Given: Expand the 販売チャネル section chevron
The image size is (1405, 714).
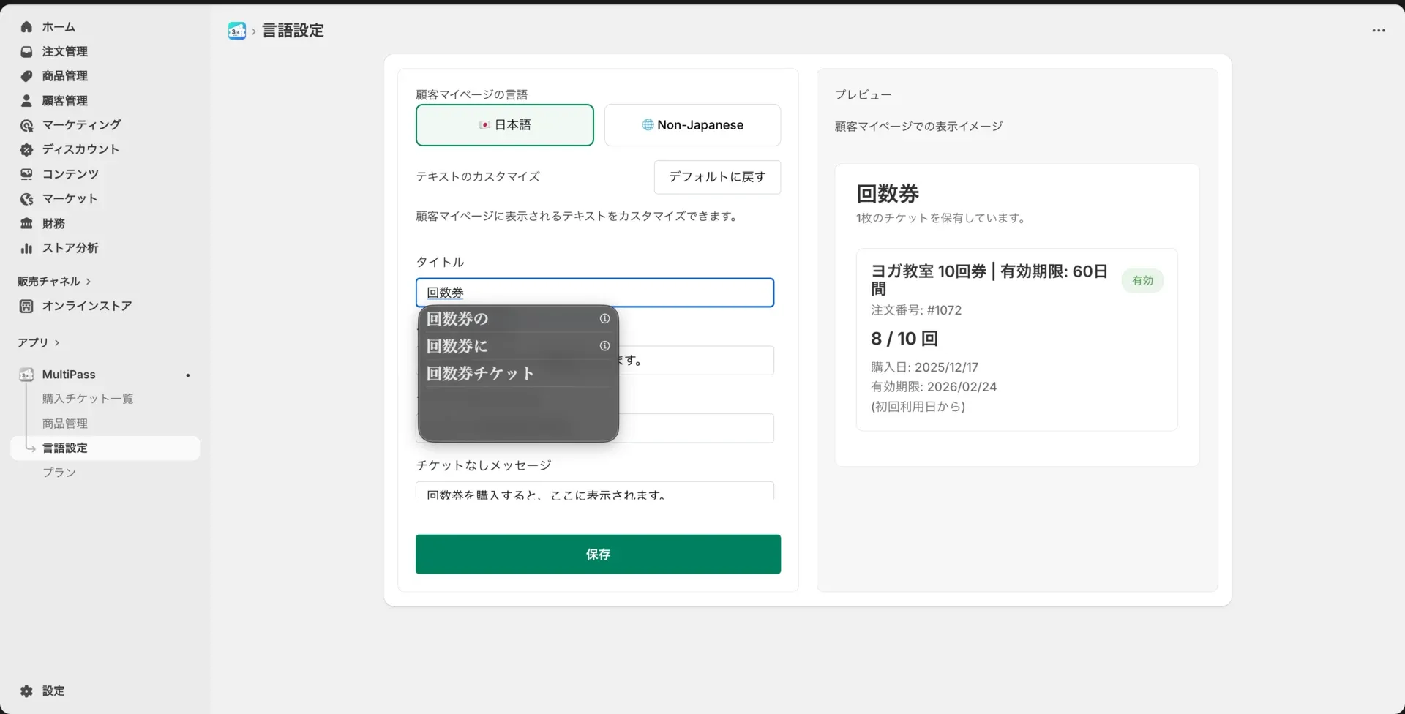Looking at the screenshot, I should coord(89,282).
